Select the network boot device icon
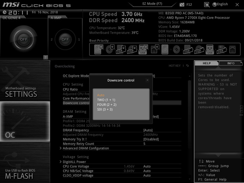 [x=232, y=49]
